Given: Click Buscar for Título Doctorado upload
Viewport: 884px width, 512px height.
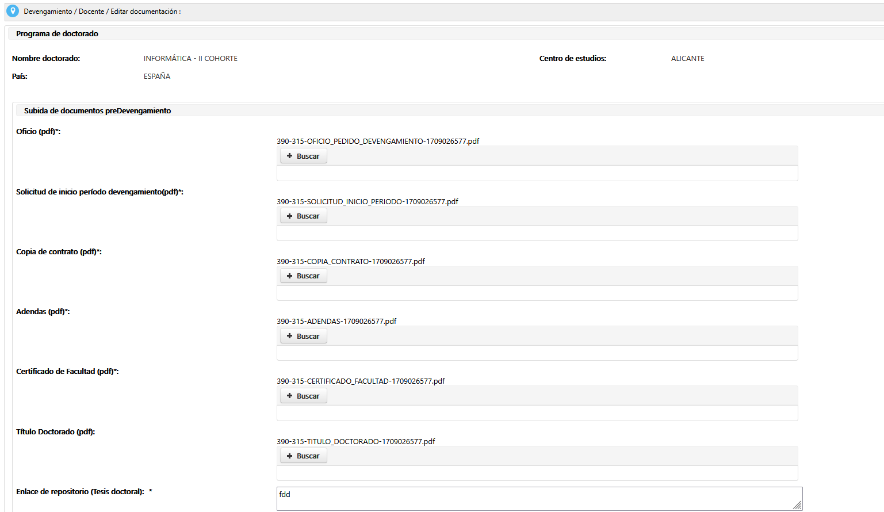Looking at the screenshot, I should pyautogui.click(x=303, y=456).
